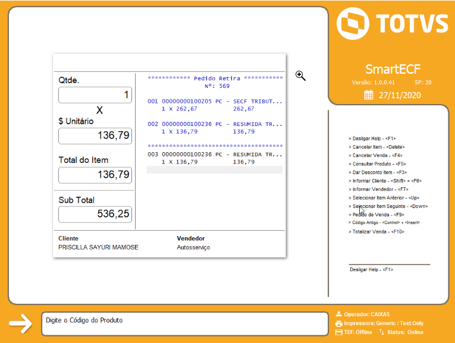
Task: Click the SmartECF title
Action: point(393,70)
